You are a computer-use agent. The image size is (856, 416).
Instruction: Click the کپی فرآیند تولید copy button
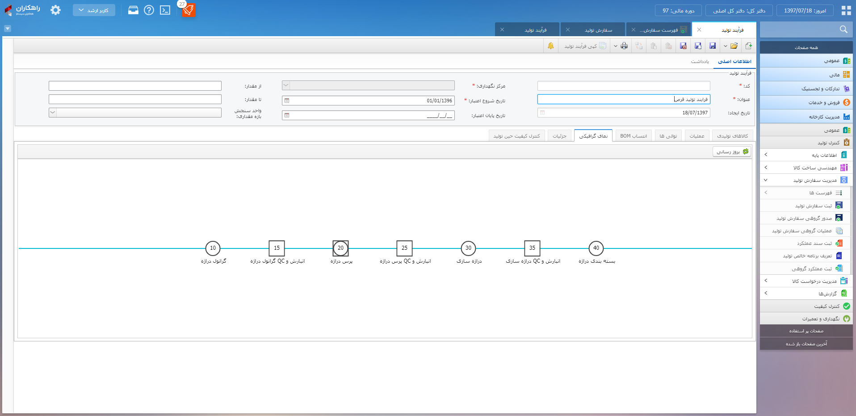(x=585, y=46)
